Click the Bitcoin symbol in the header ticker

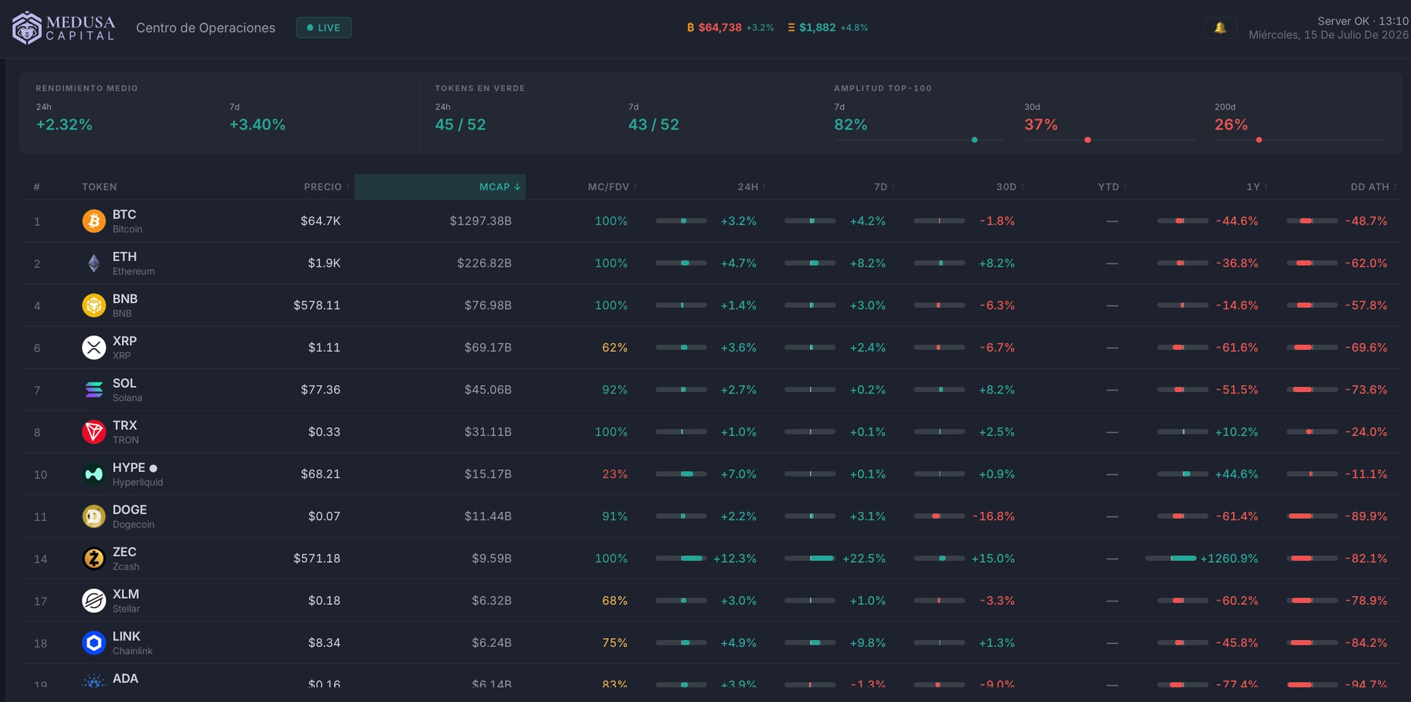point(690,28)
